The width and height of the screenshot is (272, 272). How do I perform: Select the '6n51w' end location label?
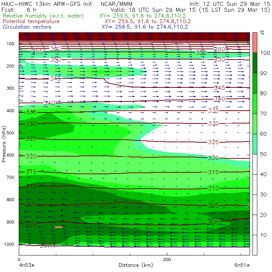[242, 265]
